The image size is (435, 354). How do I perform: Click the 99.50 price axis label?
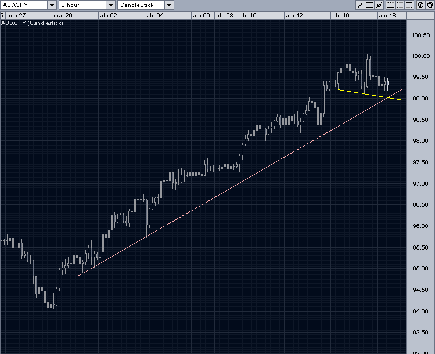point(421,77)
